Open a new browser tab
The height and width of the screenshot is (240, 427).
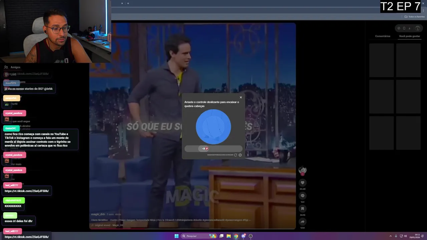128,3
